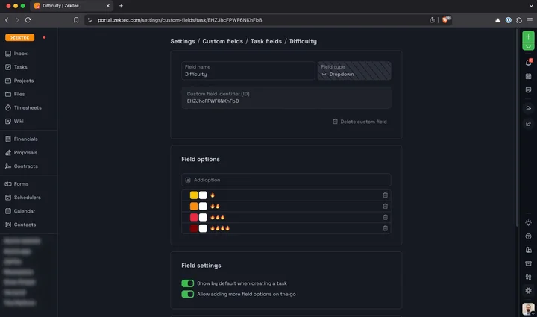
Task: Go to Custom fields breadcrumb
Action: [x=222, y=41]
